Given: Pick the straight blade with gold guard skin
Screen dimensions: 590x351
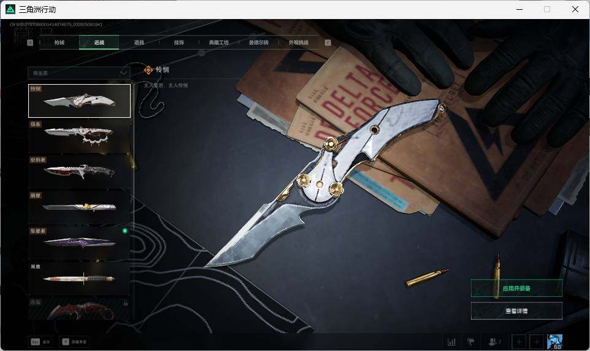Looking at the screenshot, I should point(79,207).
